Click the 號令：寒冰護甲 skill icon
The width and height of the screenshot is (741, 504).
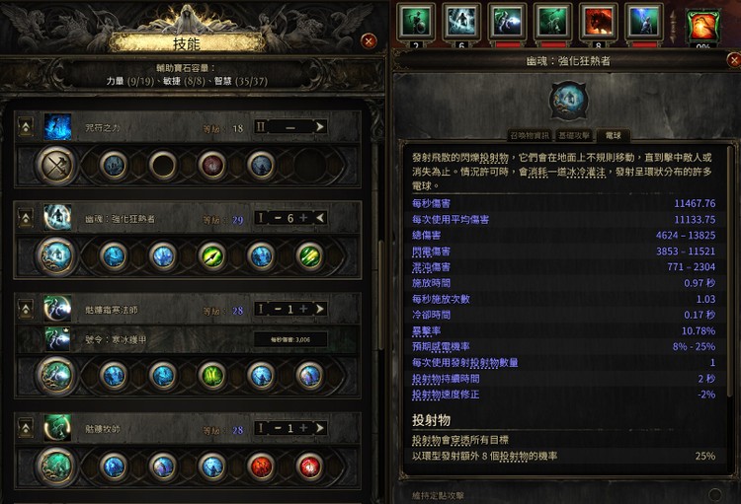point(57,339)
